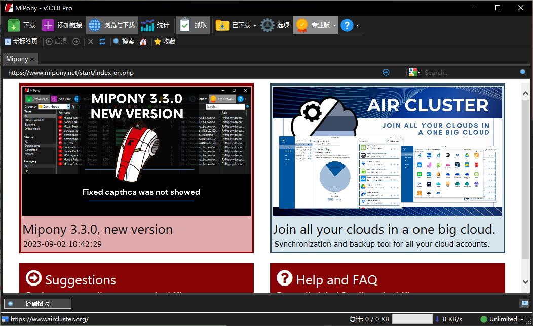The width and height of the screenshot is (533, 326).
Task: Open the Mipony 3.3.0 new version thumbnail
Action: tap(137, 151)
